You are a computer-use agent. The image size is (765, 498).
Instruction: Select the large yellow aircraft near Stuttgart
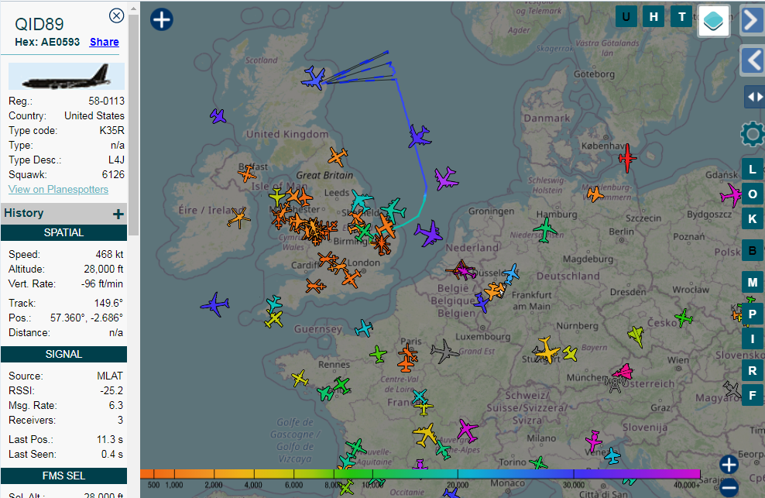click(x=547, y=350)
